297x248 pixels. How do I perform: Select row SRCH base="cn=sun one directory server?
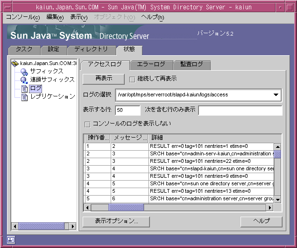click(179, 184)
